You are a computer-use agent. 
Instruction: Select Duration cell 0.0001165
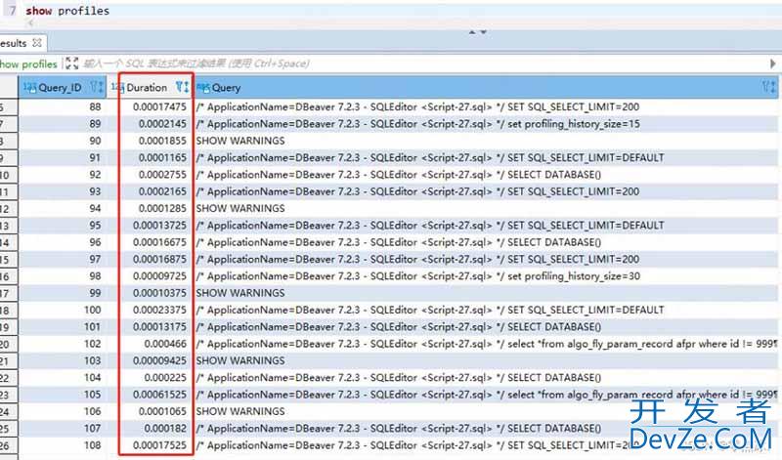click(x=151, y=157)
